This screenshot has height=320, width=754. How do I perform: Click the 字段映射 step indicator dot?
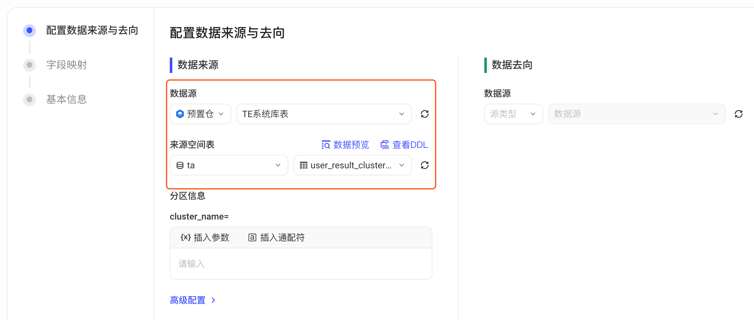pos(29,65)
